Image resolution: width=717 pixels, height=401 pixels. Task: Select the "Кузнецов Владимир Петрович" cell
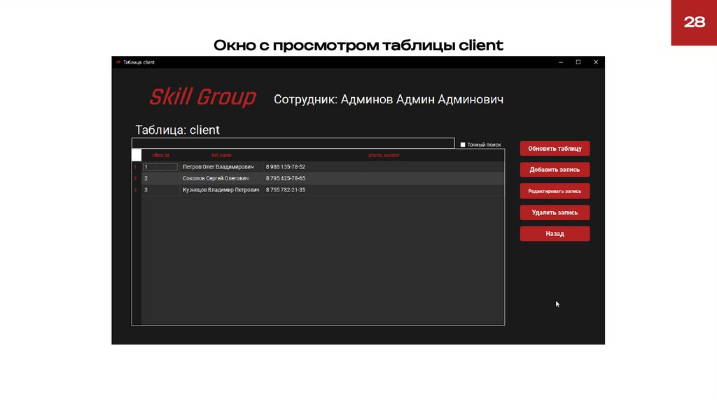[221, 190]
